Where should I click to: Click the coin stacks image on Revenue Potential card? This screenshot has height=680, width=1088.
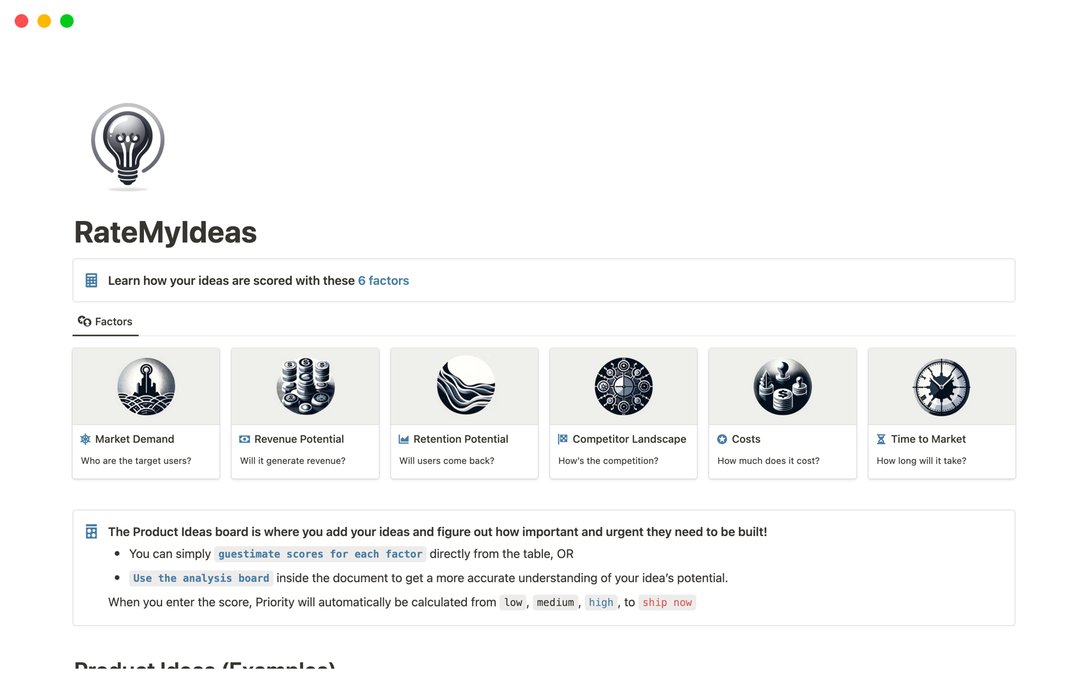click(x=305, y=386)
